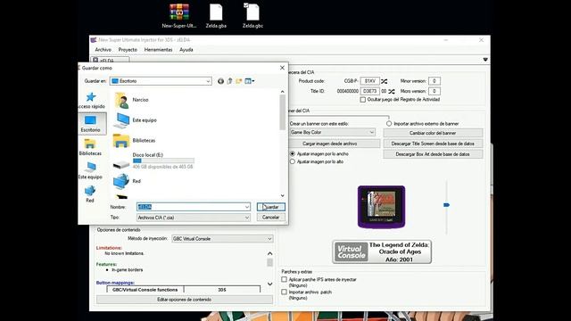Viewport: 571px width, 321px height.
Task: Click Cancelar in the save dialog
Action: tap(271, 218)
